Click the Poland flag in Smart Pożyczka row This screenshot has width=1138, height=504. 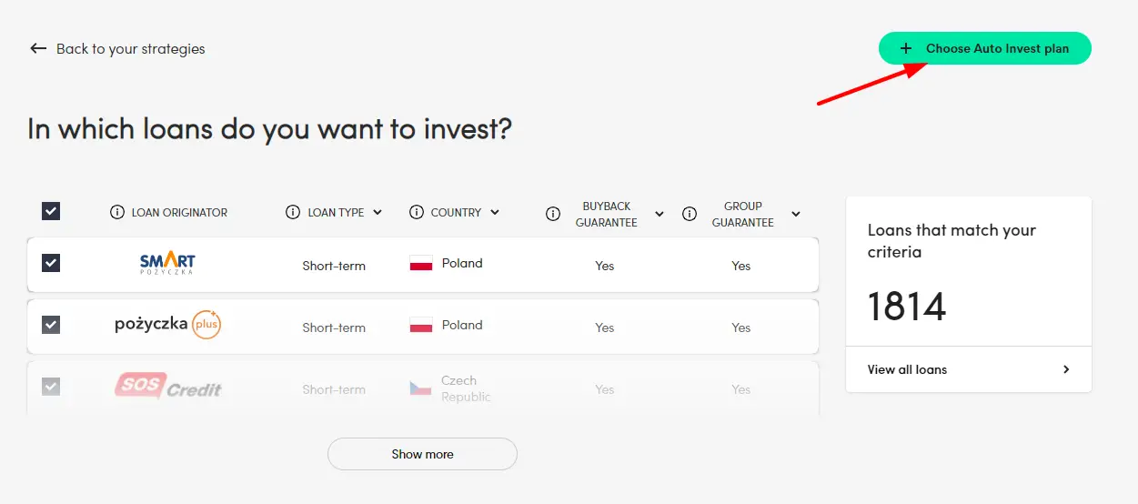click(420, 264)
